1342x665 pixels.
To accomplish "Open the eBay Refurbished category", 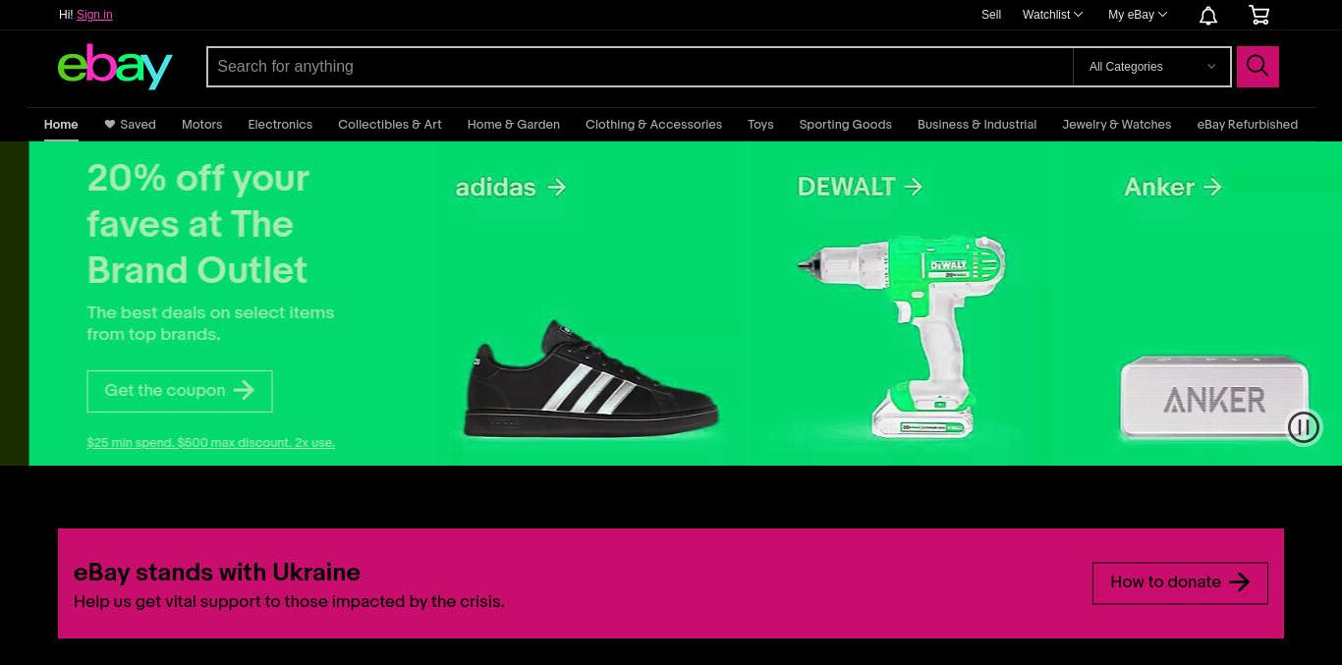I will tap(1247, 125).
